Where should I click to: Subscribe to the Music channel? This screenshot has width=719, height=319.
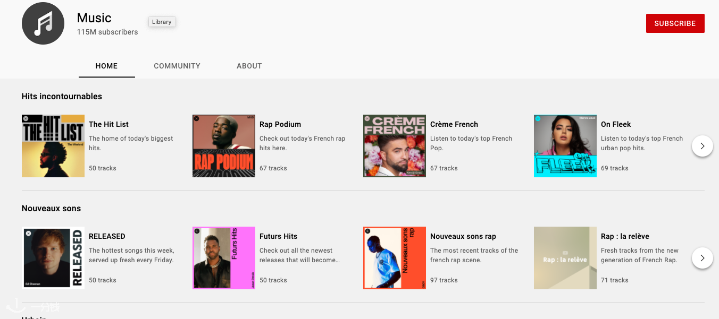[x=675, y=23]
